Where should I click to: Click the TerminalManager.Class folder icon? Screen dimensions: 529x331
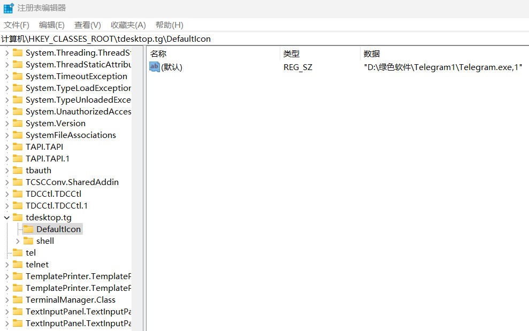click(x=18, y=299)
